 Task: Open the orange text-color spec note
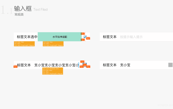[53, 71]
